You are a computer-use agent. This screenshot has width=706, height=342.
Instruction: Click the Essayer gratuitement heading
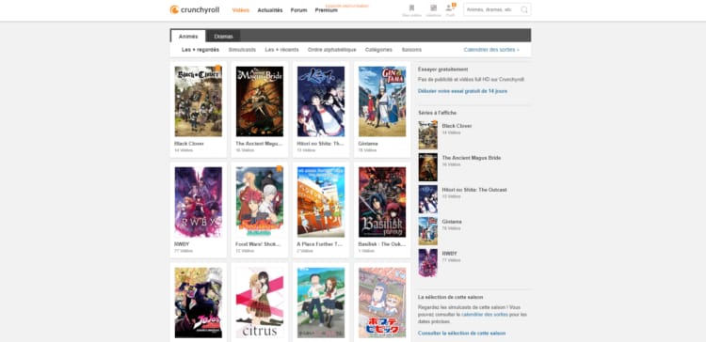(x=443, y=70)
